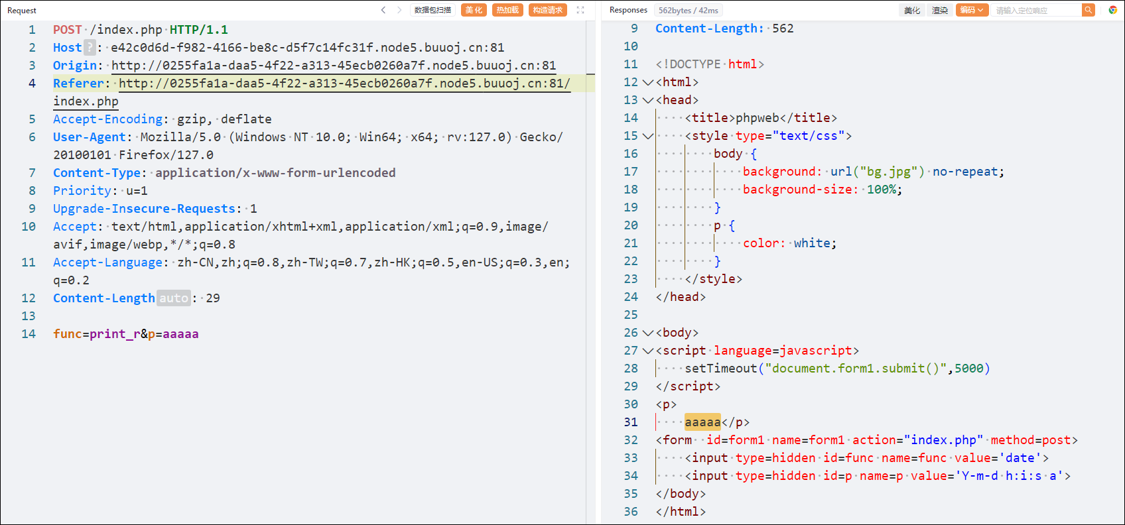The image size is (1125, 525).
Task: Open the 编码 encoding dropdown
Action: (972, 10)
